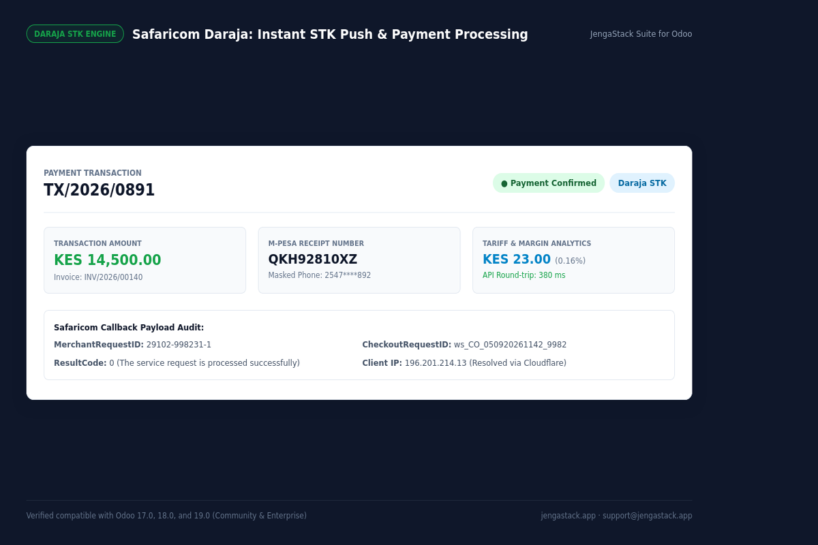Click the TRANSACTION AMOUNT card label

point(97,243)
